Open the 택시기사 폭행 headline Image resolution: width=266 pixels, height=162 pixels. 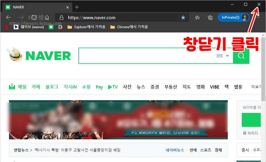coord(77,150)
